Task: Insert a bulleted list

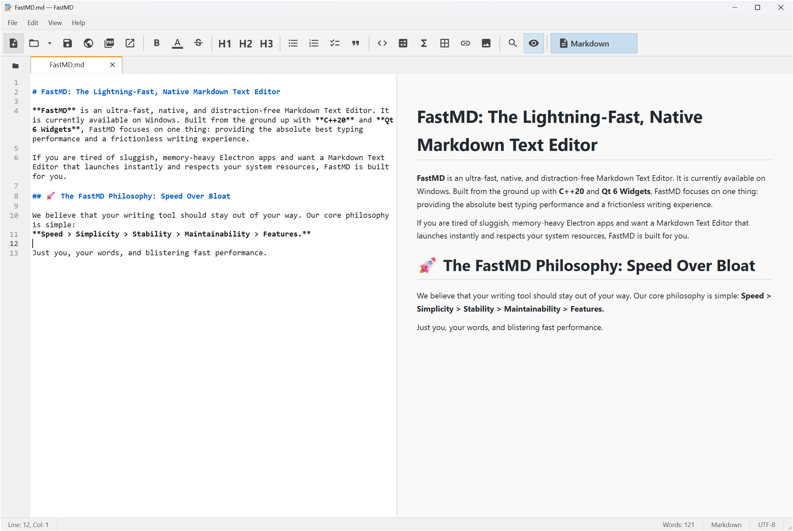Action: (293, 43)
